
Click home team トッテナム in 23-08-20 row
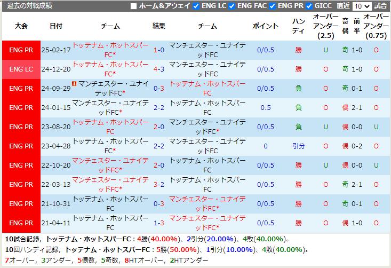(110, 127)
